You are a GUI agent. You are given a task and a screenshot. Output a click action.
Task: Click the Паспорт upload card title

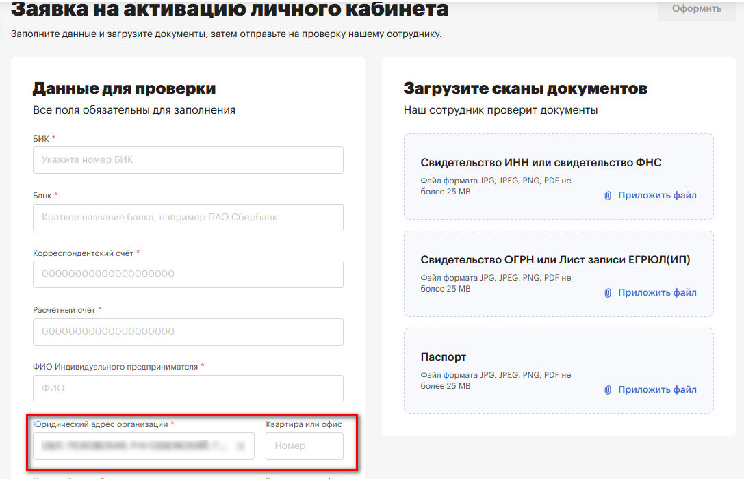click(443, 357)
